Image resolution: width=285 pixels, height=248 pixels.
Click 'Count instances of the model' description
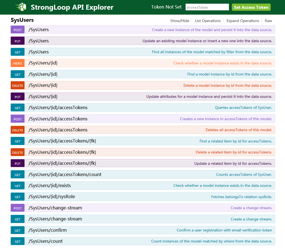pos(212,241)
